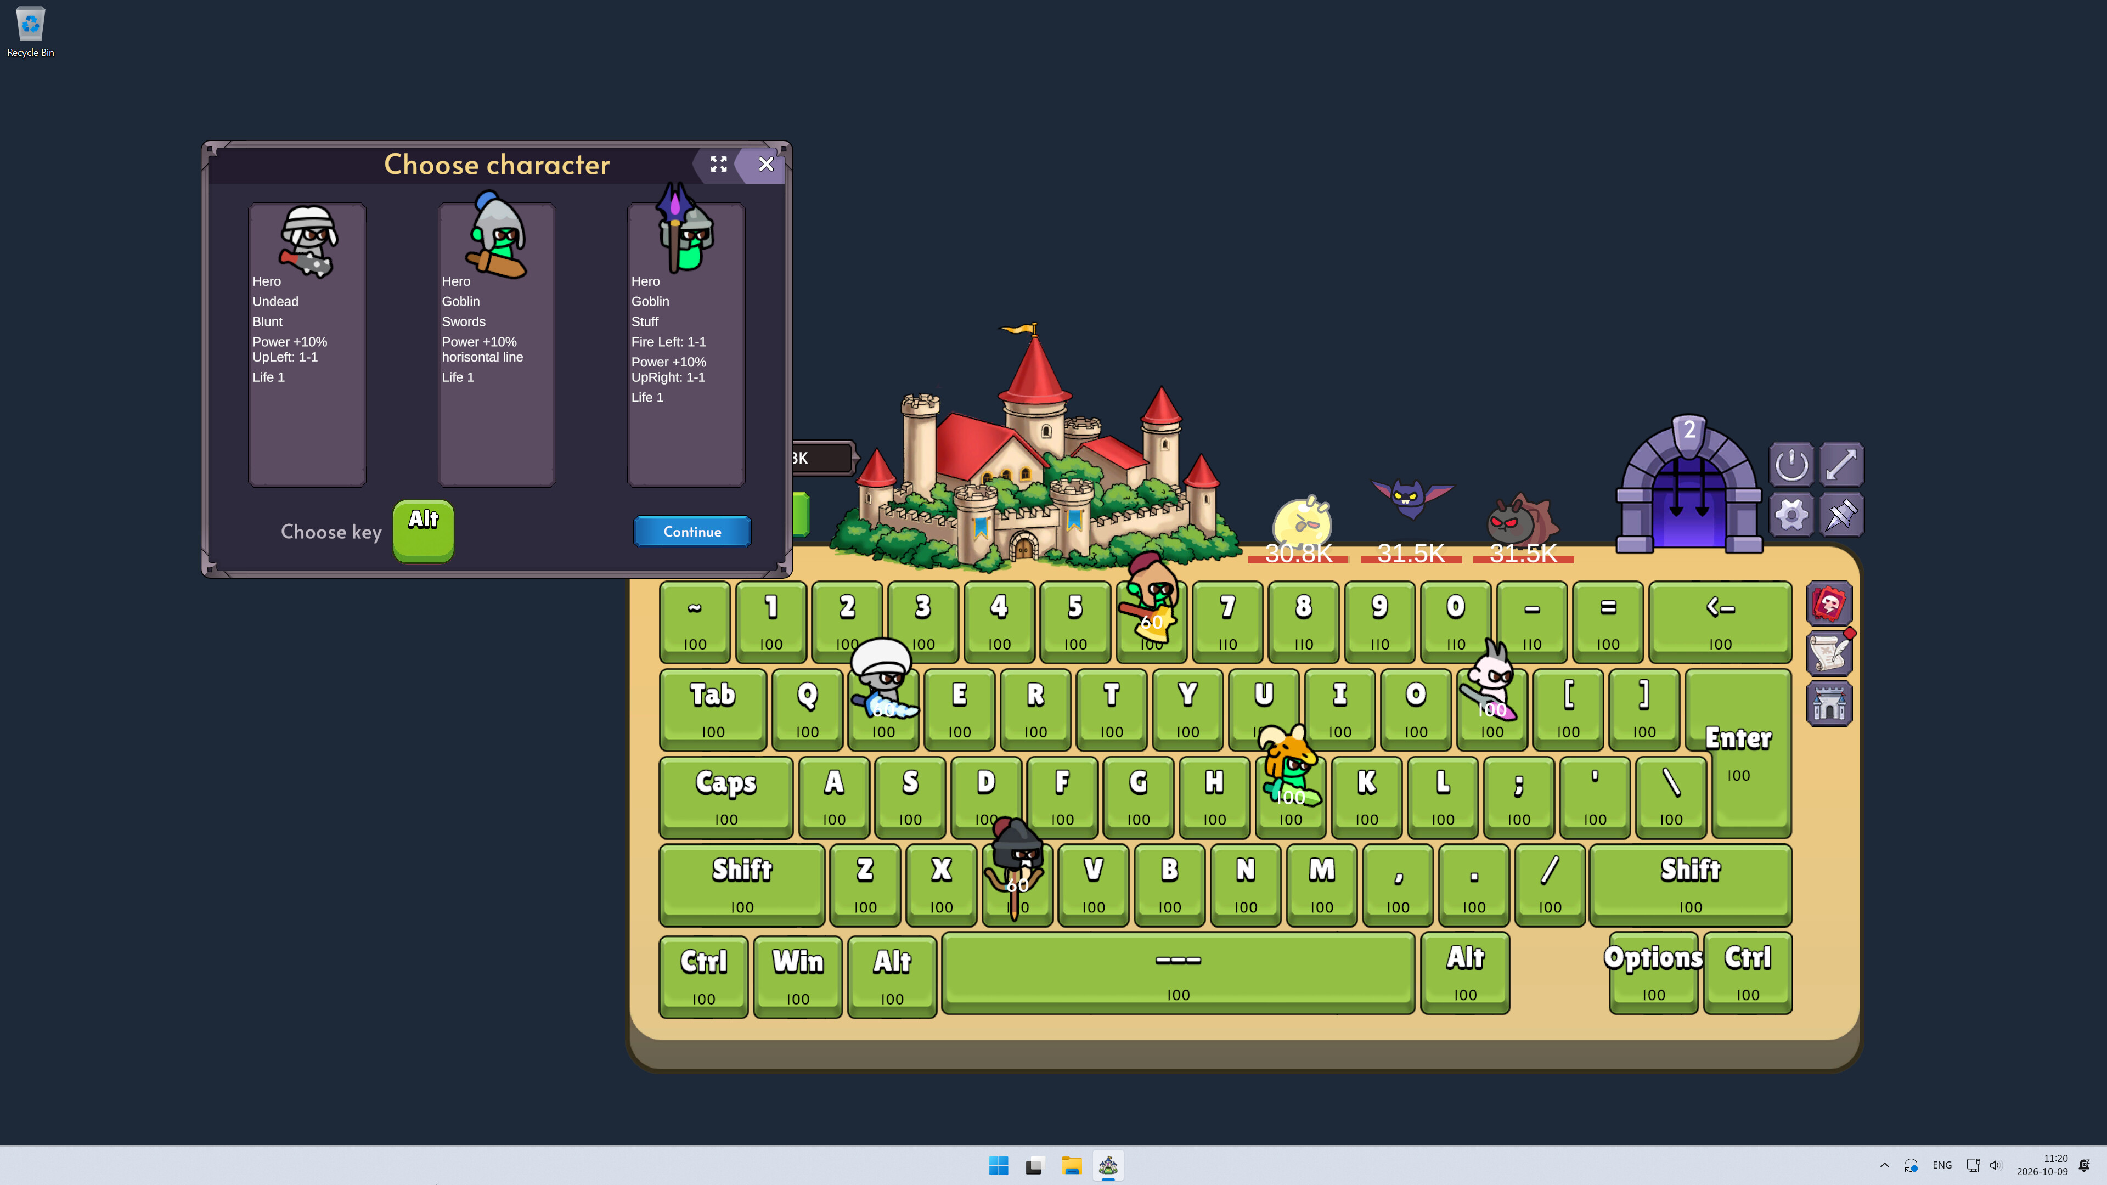Click the purple portal gate numbered 2
The image size is (2107, 1185).
1688,485
